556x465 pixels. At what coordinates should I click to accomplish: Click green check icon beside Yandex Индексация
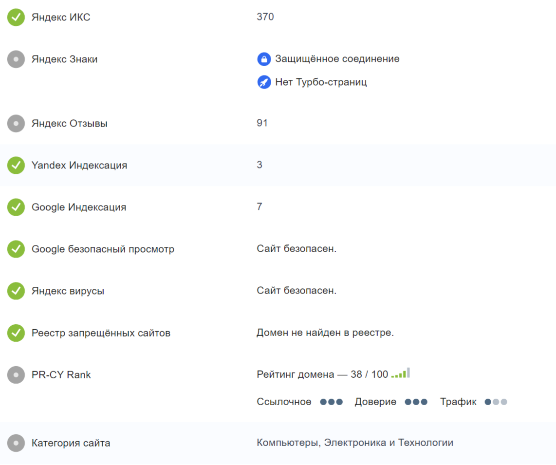click(16, 165)
